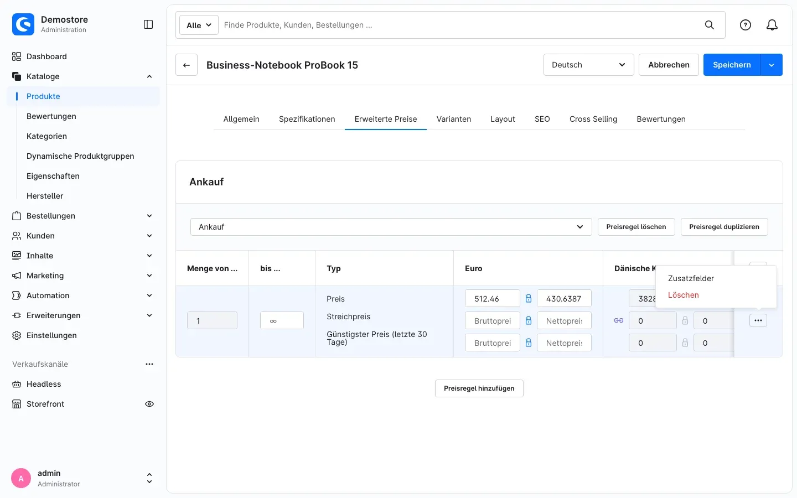
Task: Open the notifications bell
Action: point(772,25)
